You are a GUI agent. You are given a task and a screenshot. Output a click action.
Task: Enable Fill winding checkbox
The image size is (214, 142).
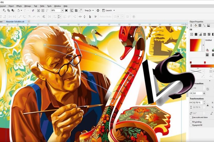pos(191,122)
